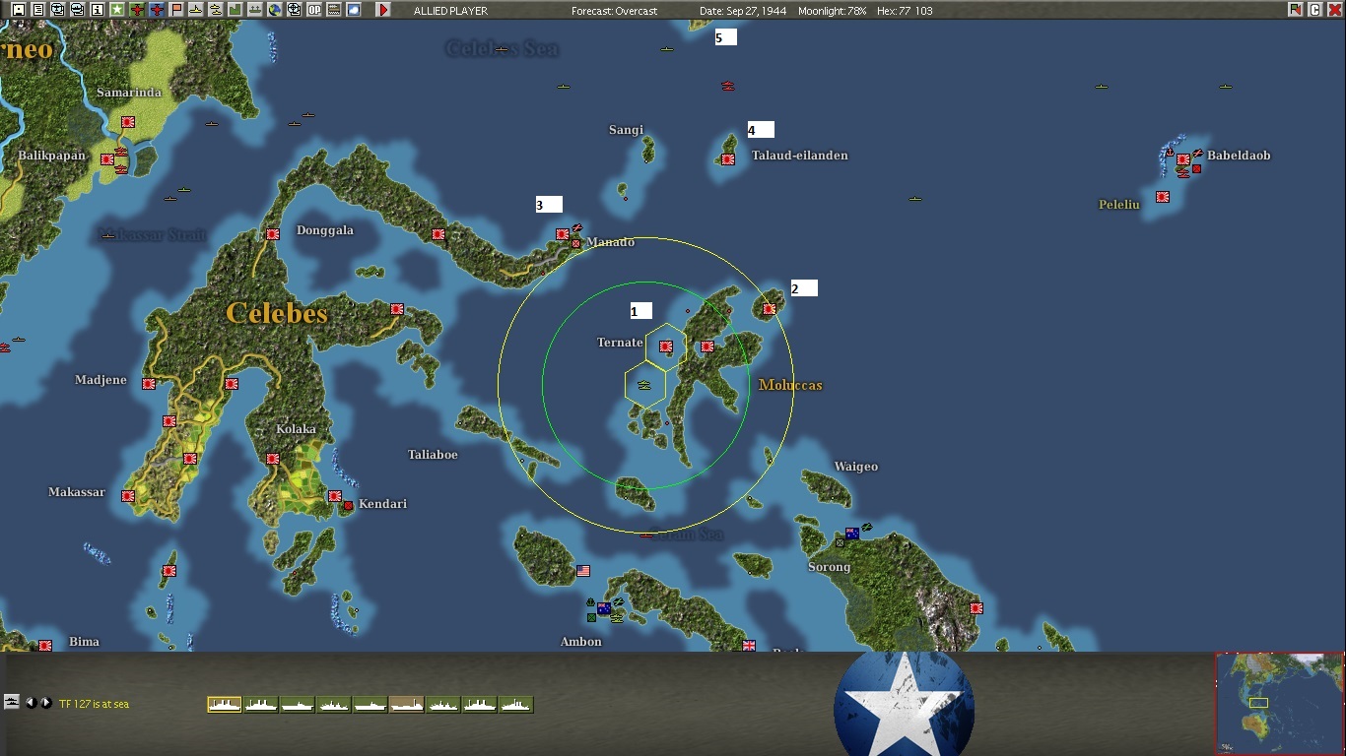The width and height of the screenshot is (1346, 756).
Task: Click the 'Date: Sep 27, 1944' status text
Action: [x=743, y=11]
